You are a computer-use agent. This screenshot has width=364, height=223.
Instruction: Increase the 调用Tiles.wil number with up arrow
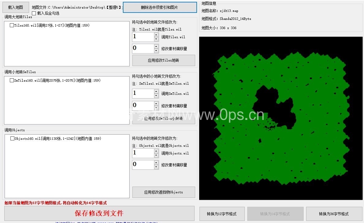coord(156,35)
